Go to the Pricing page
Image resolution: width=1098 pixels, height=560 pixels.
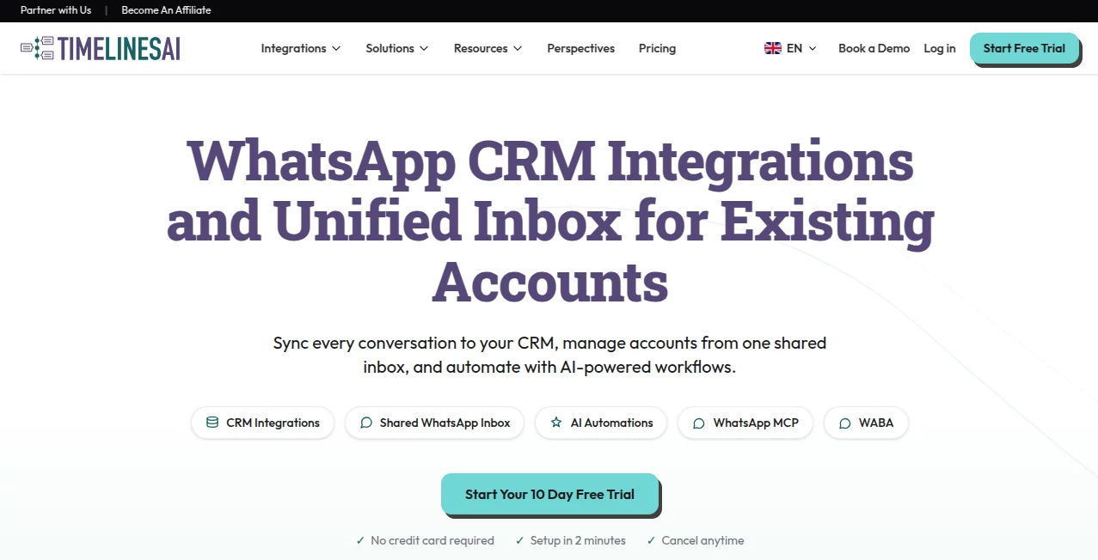657,48
